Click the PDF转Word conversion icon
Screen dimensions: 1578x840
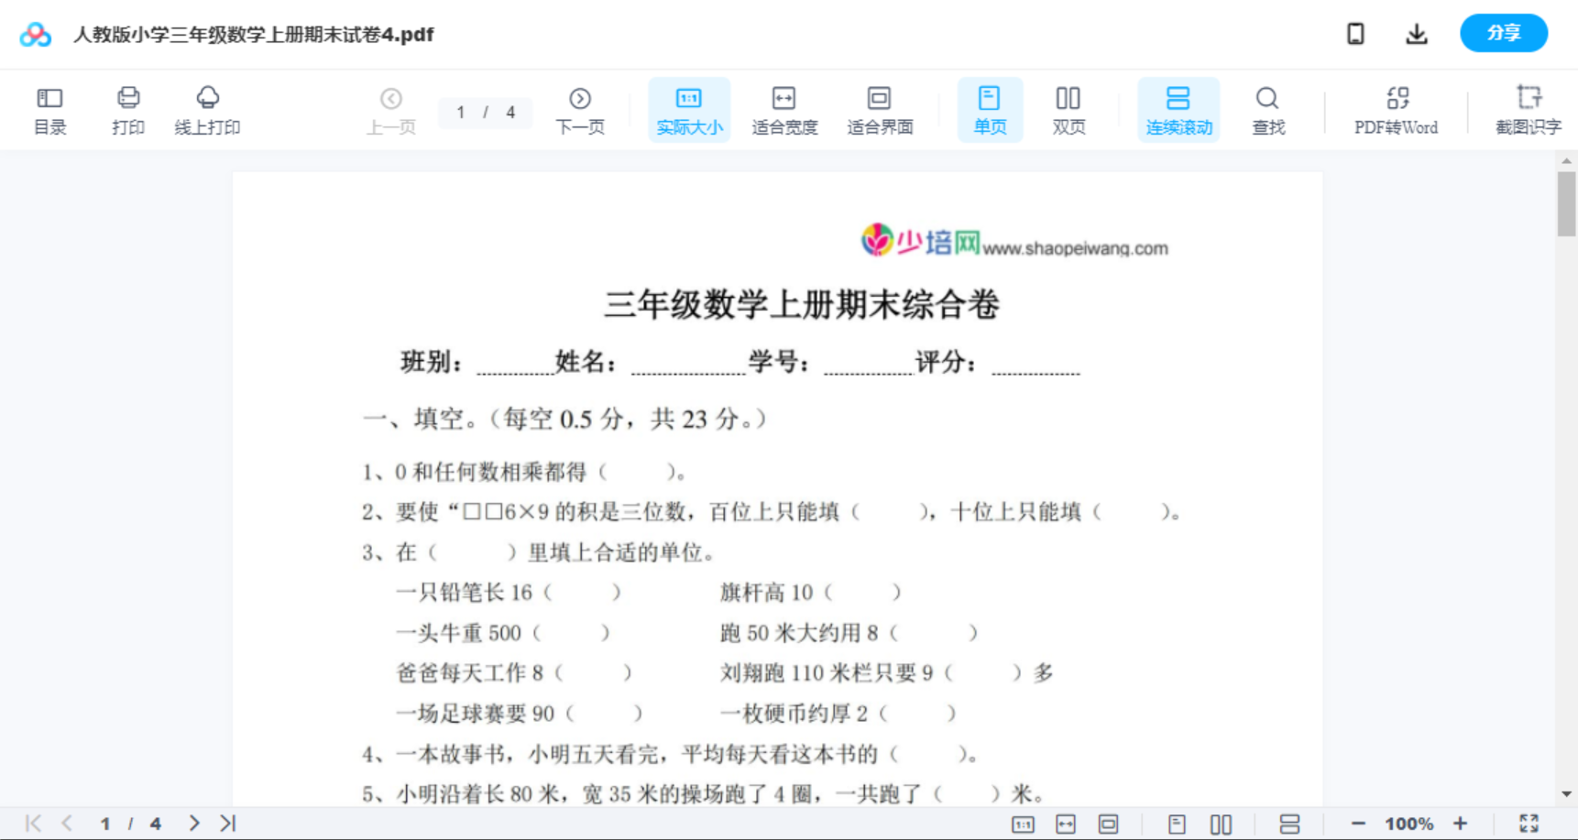pyautogui.click(x=1396, y=109)
